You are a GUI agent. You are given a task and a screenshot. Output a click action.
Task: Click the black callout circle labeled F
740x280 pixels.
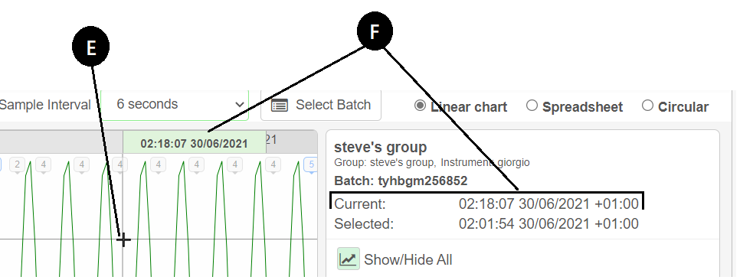[x=375, y=31]
